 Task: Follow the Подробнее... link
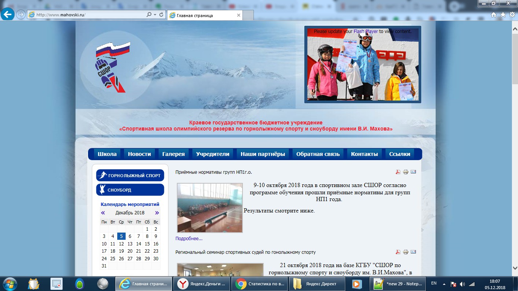pos(189,239)
